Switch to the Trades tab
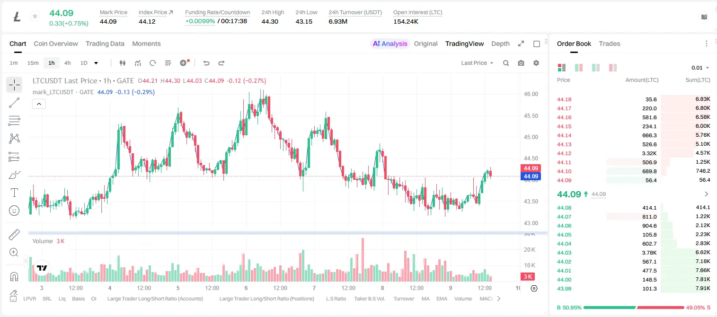 (x=610, y=44)
